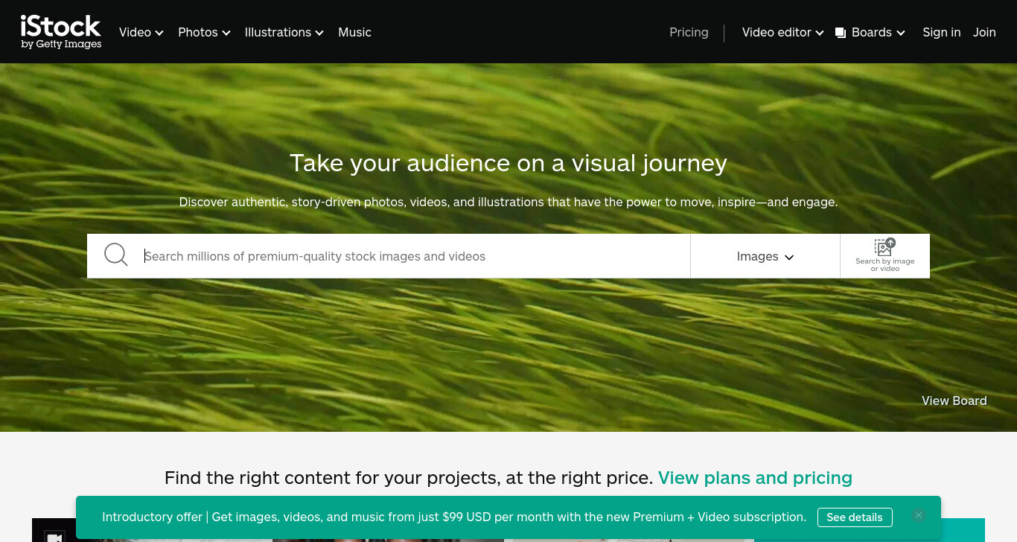This screenshot has height=542, width=1017.
Task: Open Search by image or video
Action: (x=884, y=256)
